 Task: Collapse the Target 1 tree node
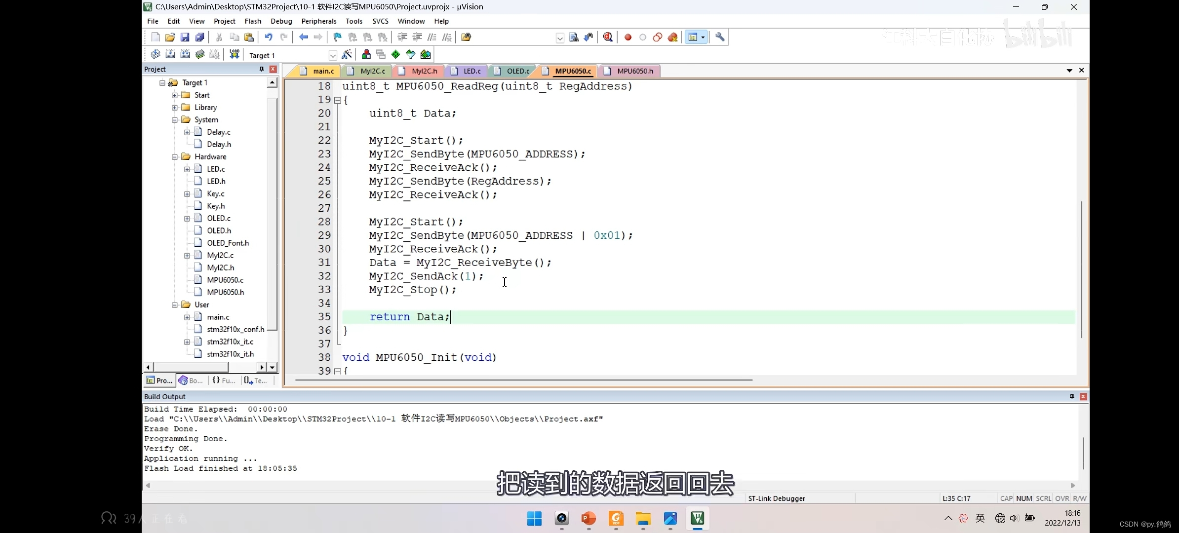pyautogui.click(x=162, y=83)
